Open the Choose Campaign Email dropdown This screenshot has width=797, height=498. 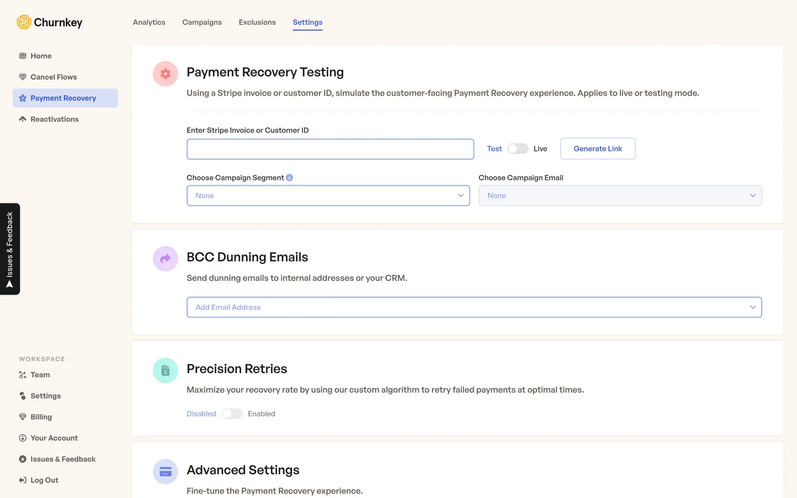coord(620,195)
